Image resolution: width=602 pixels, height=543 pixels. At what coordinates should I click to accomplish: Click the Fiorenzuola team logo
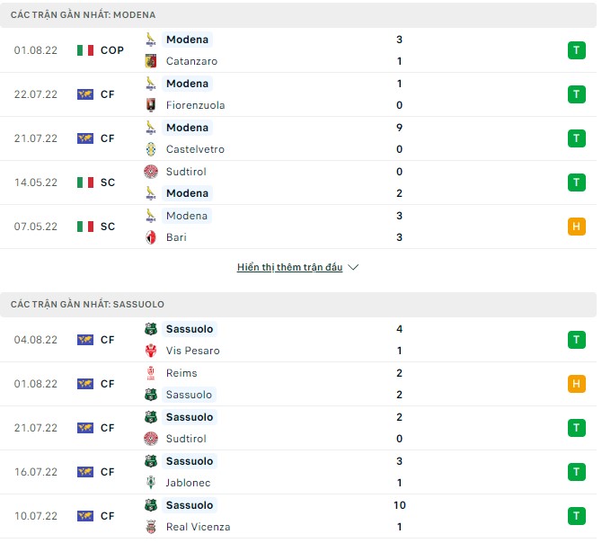(151, 105)
